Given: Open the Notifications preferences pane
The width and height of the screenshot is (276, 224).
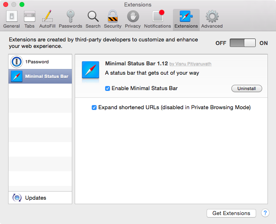Looking at the screenshot, I should coord(157,19).
